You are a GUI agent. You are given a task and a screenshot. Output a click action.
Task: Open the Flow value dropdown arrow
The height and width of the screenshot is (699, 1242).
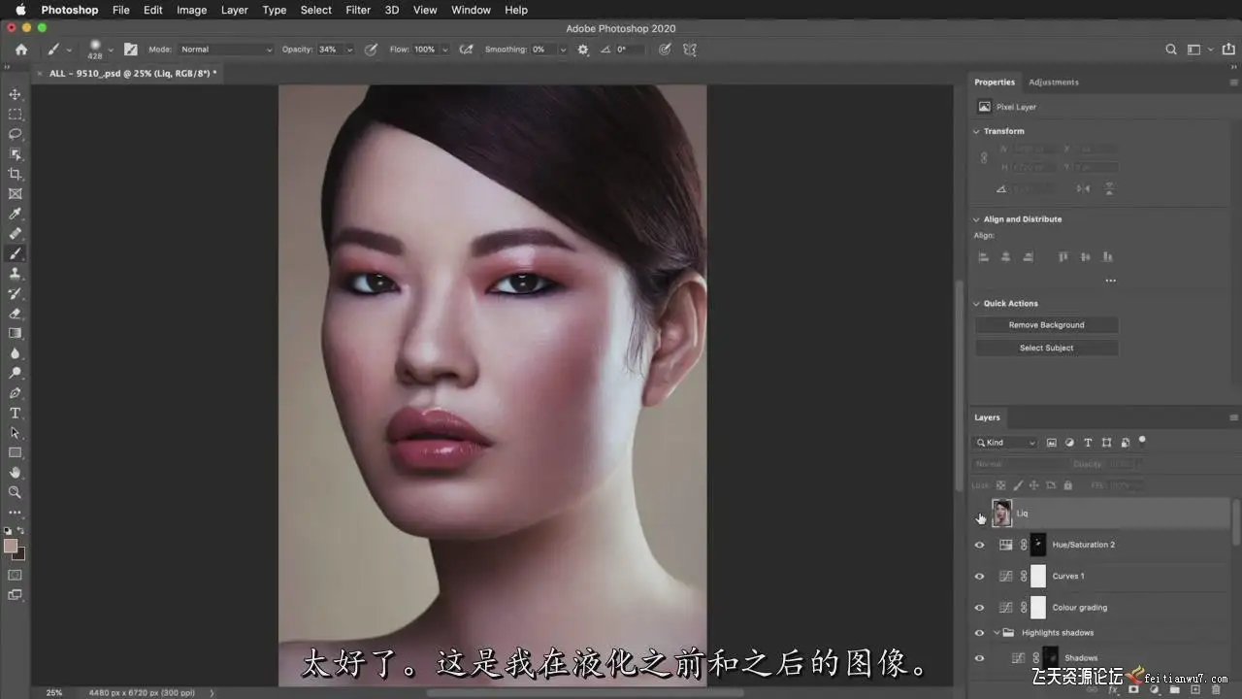(444, 50)
